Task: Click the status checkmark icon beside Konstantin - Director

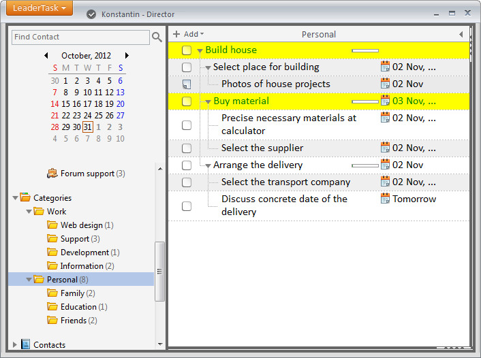Action: [x=91, y=14]
